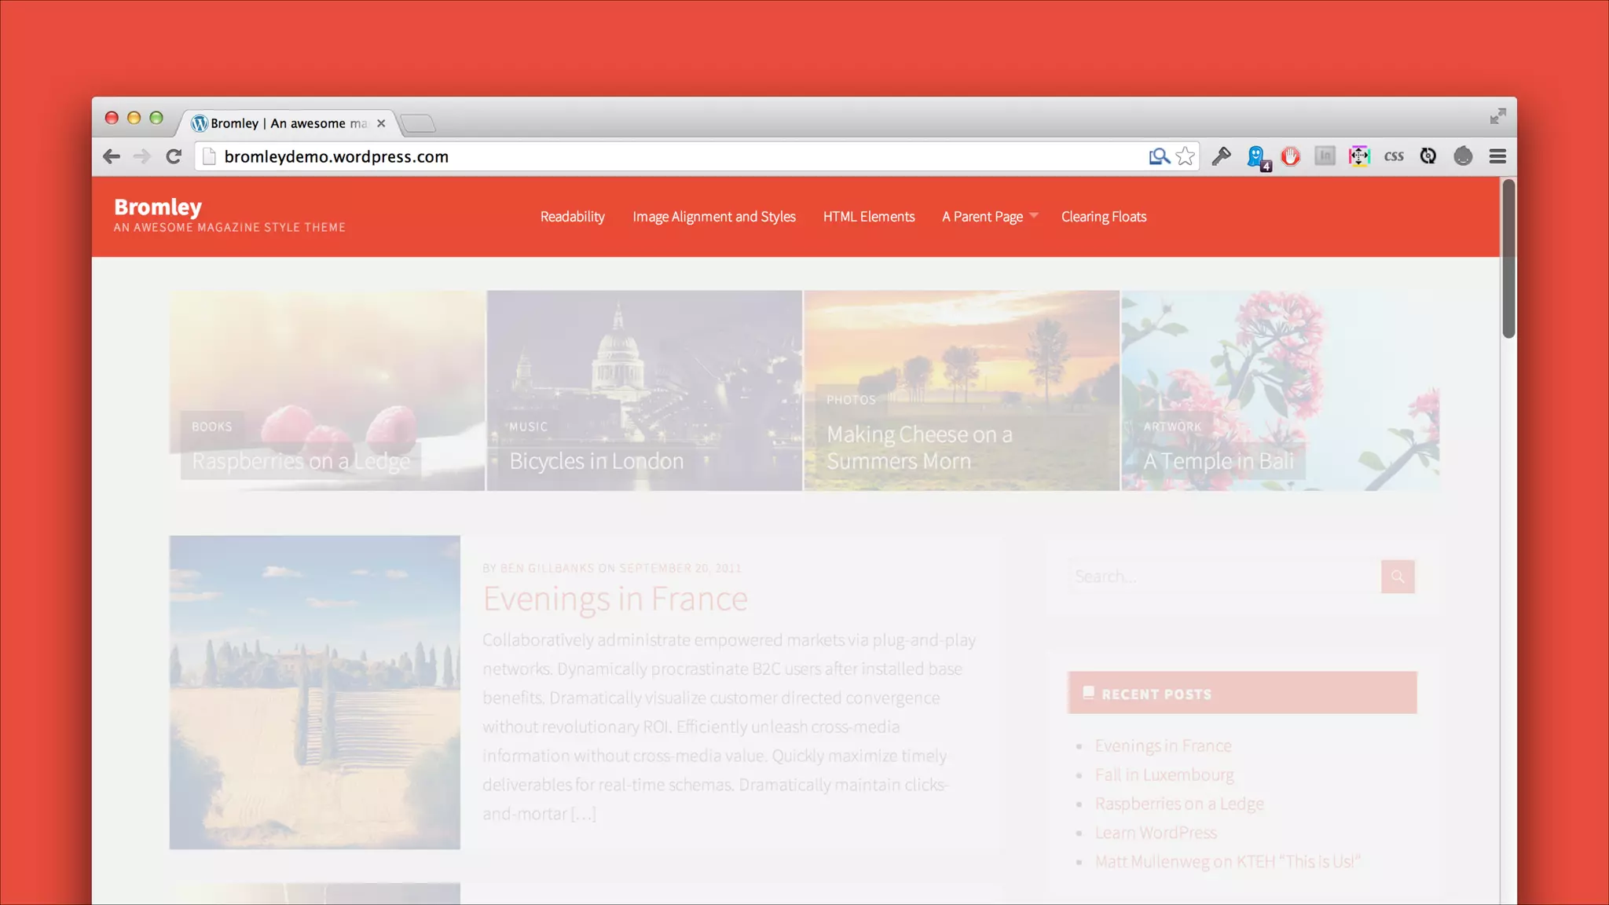Click the colorful resize-arrows extension icon
Image resolution: width=1609 pixels, height=905 pixels.
pyautogui.click(x=1359, y=156)
